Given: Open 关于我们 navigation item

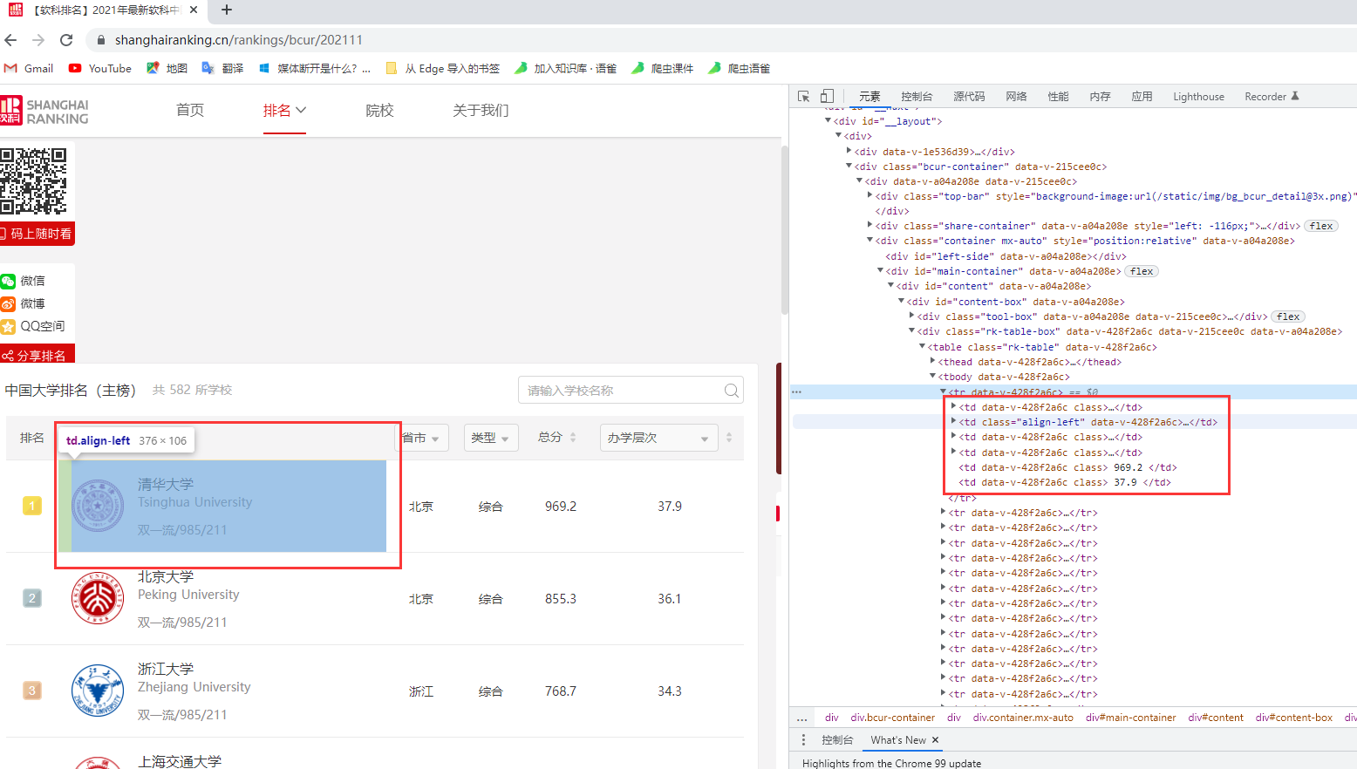Looking at the screenshot, I should point(481,110).
